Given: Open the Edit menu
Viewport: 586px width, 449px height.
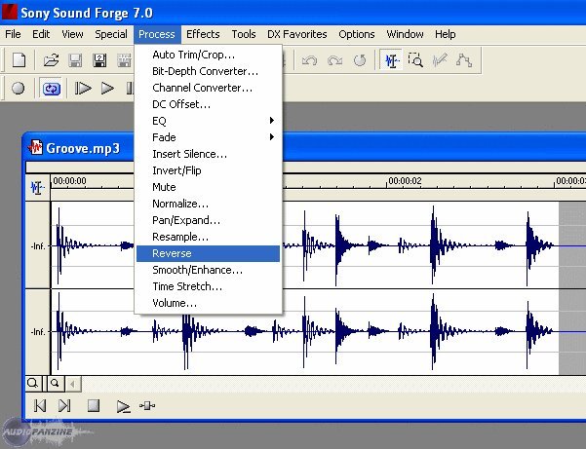Looking at the screenshot, I should coord(41,34).
